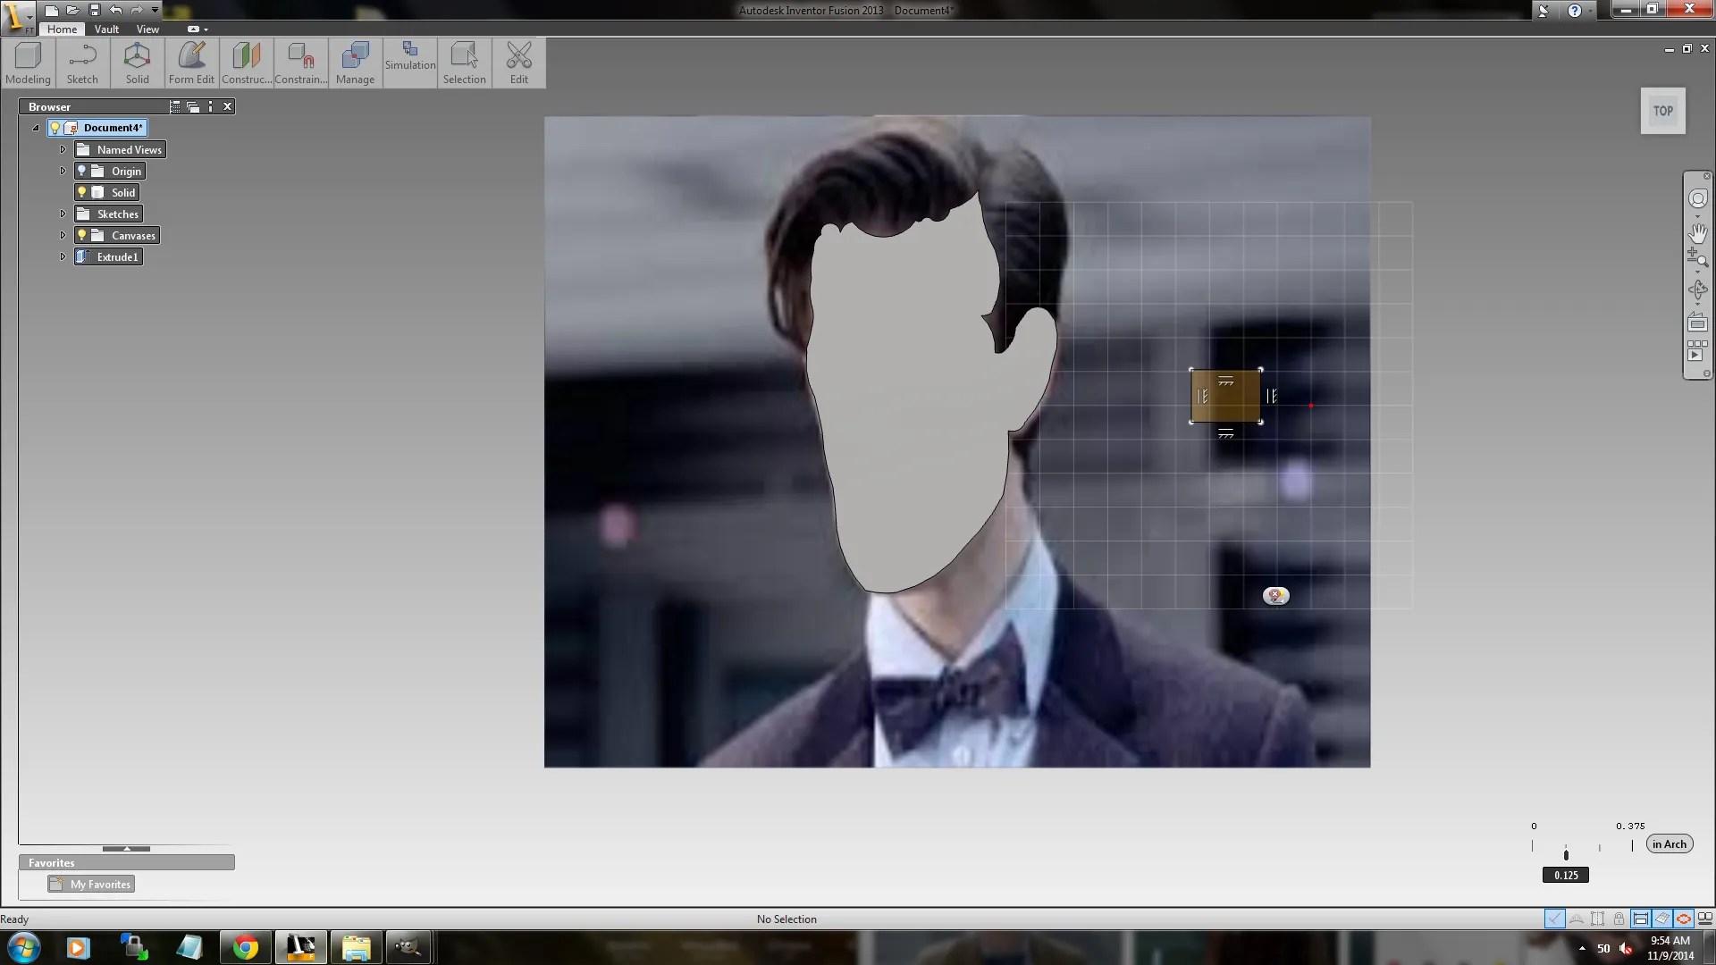The height and width of the screenshot is (965, 1716).
Task: Open the Simulation panel
Action: pos(410,56)
